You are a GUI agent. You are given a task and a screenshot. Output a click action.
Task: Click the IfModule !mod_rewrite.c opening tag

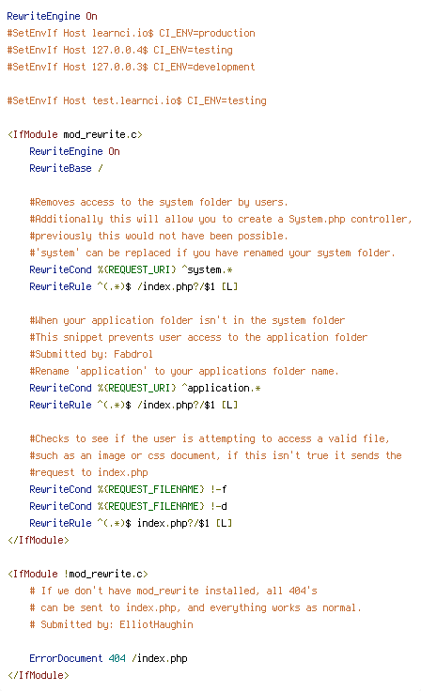click(78, 574)
